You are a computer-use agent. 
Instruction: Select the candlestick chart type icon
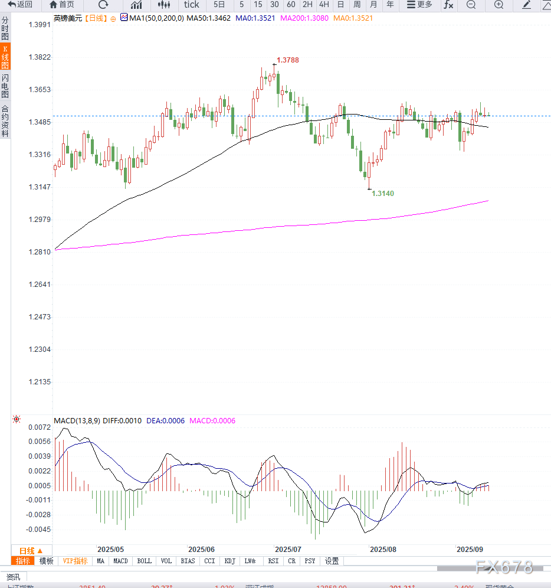point(164,5)
